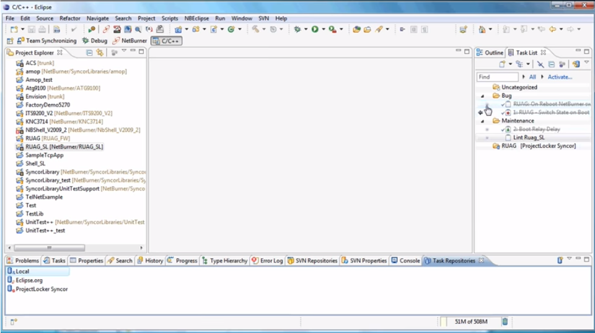Click the Debug bug icon in toolbar
Image resolution: width=595 pixels, height=333 pixels.
tap(297, 29)
